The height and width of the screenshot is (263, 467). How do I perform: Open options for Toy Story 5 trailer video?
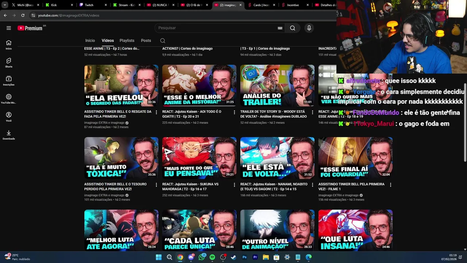[312, 112]
